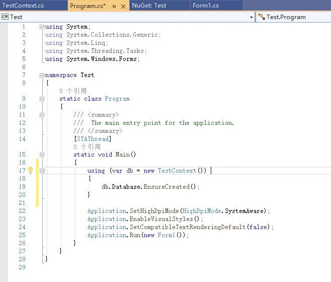Viewport: 331px width, 282px height.
Task: Close the Program.cs tab
Action: 123,7
